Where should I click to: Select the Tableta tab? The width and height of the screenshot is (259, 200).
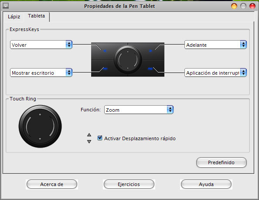pos(36,16)
